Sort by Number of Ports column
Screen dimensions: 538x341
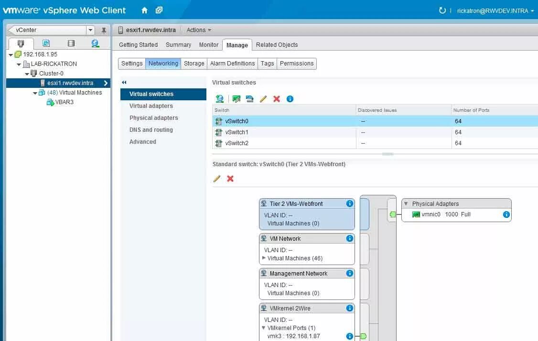(x=495, y=110)
